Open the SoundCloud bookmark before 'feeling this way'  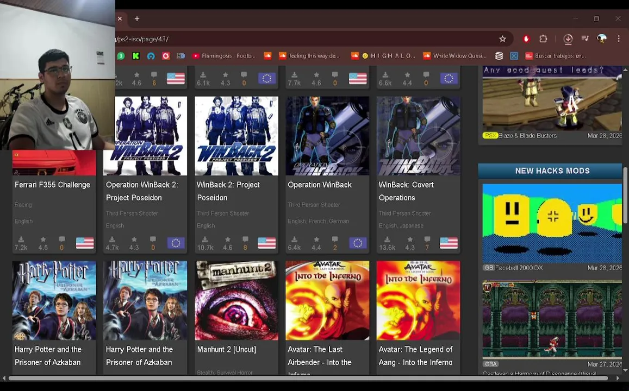pos(267,56)
